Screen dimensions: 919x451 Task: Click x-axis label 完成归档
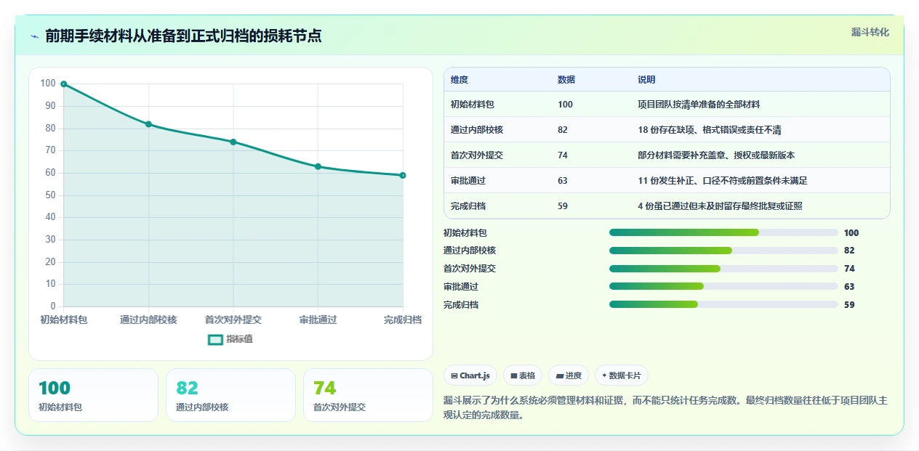pos(403,320)
